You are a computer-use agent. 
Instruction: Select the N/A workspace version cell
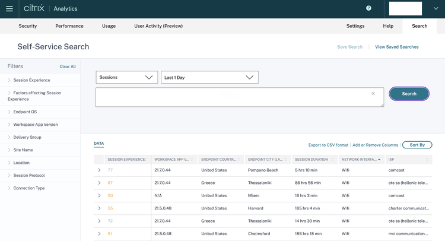point(158,195)
